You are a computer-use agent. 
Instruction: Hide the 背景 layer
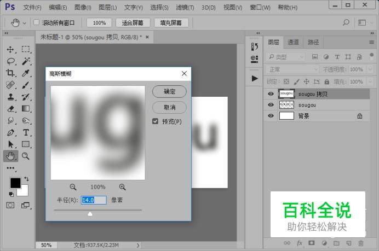271,116
